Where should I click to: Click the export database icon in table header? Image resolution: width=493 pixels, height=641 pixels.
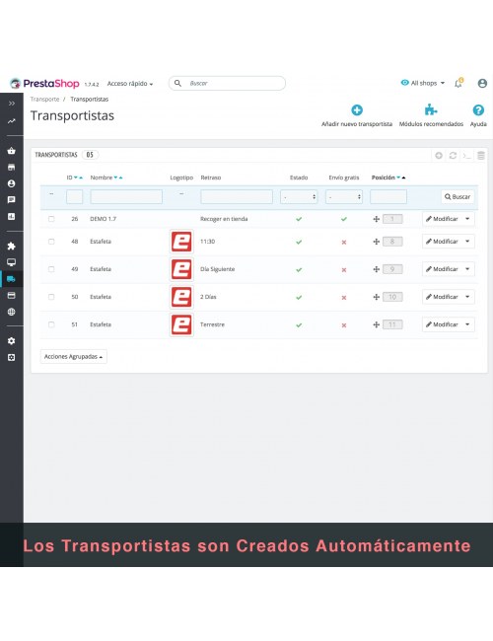[481, 156]
